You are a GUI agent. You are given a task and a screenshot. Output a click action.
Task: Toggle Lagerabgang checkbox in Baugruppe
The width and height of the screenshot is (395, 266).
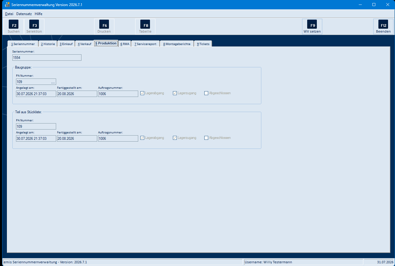(142, 93)
